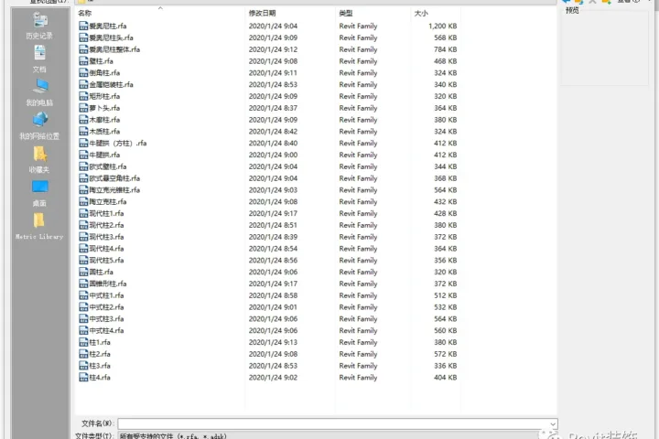
Task: Select the file 中式柱4.rfa
Action: click(106, 330)
